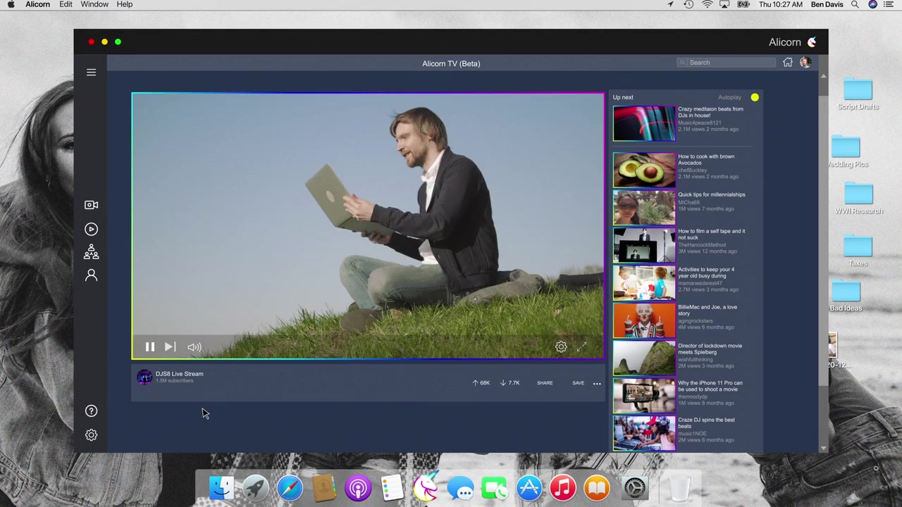Image resolution: width=902 pixels, height=507 pixels.
Task: Toggle the Autoplay switch
Action: pos(754,97)
